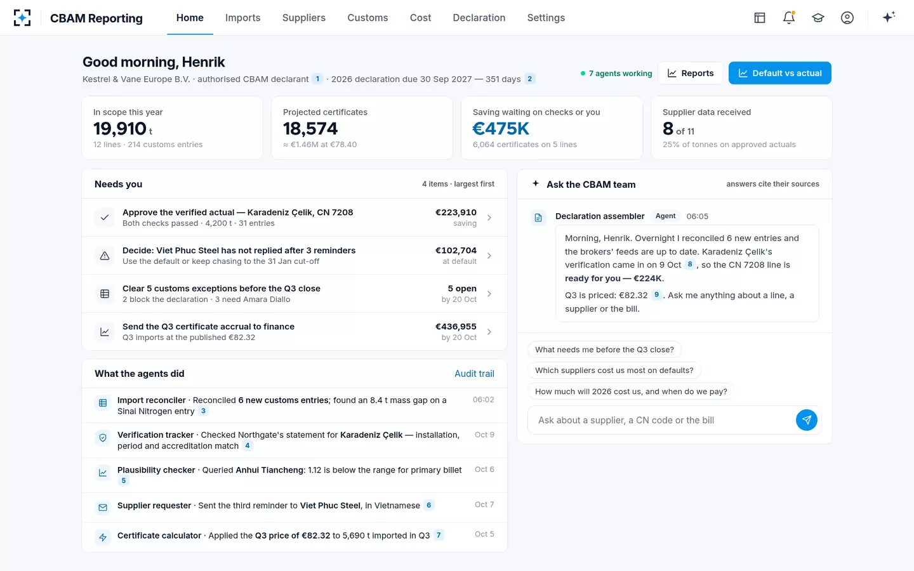914x571 pixels.
Task: Open the Reports button
Action: coord(691,73)
